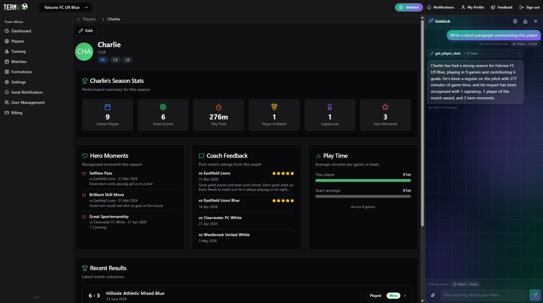Open Dashboard in the Team Menu
This screenshot has width=543, height=303.
coord(21,31)
